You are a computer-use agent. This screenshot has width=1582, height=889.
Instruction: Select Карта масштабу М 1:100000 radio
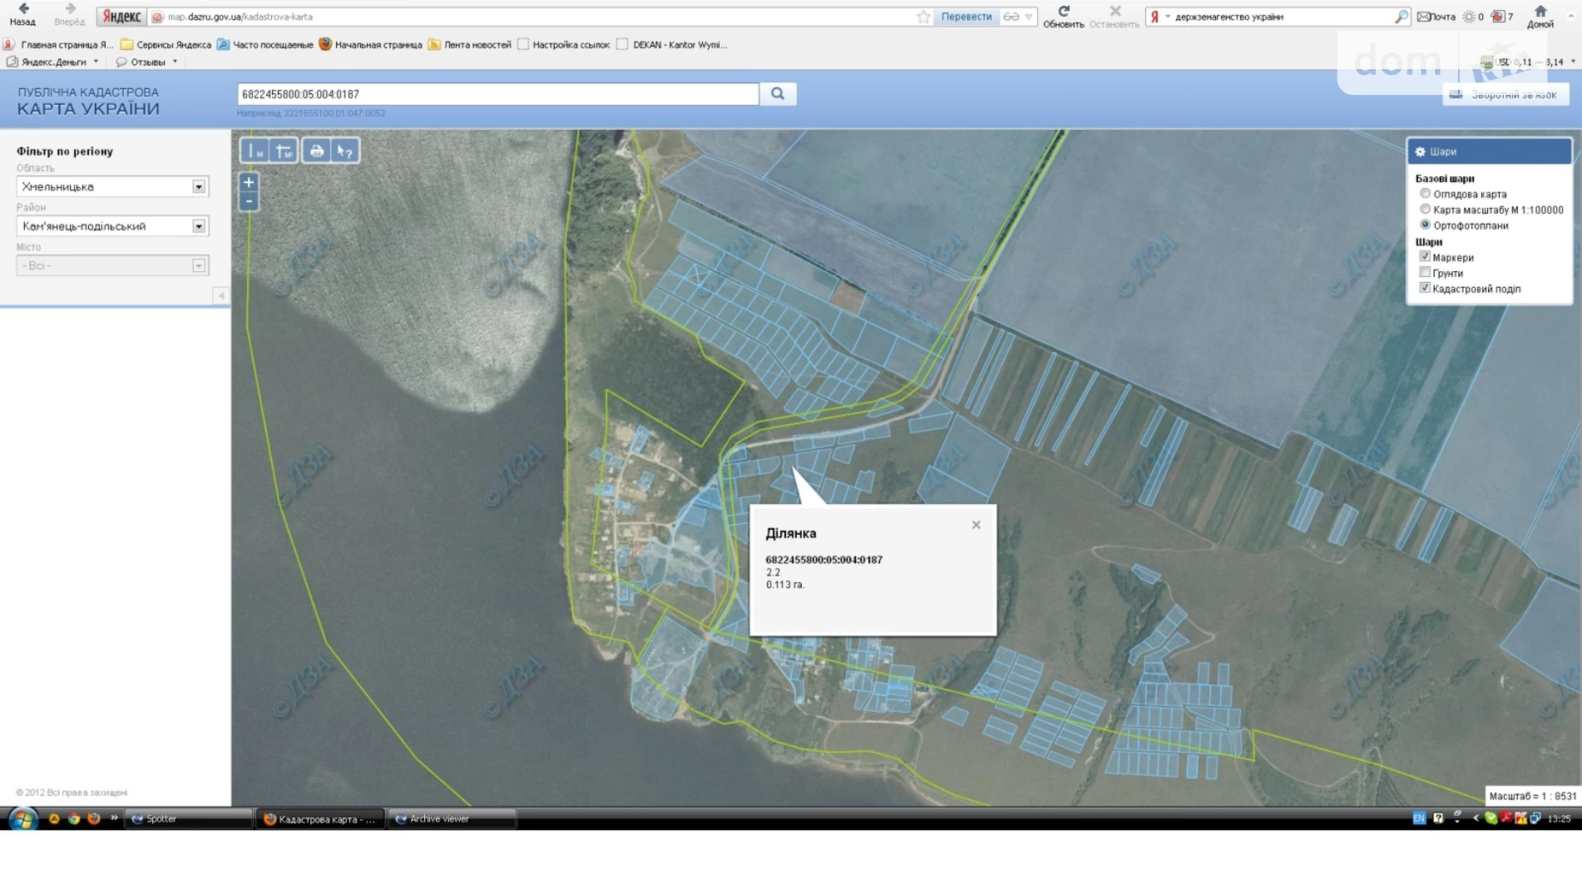[1425, 209]
